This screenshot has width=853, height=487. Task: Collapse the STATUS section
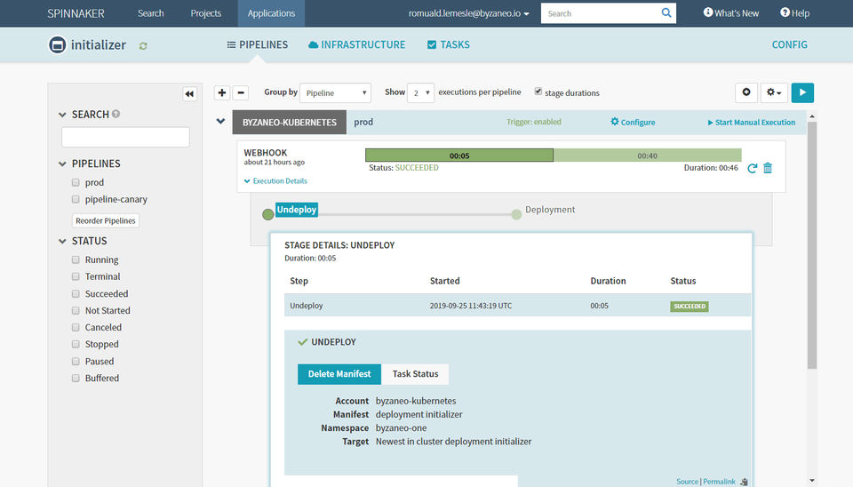[62, 241]
